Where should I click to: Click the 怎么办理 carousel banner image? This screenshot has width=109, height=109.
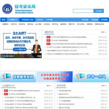pyautogui.click(x=21, y=44)
